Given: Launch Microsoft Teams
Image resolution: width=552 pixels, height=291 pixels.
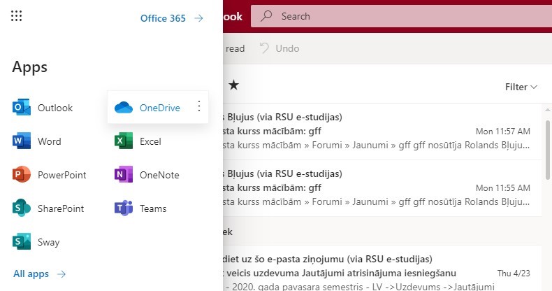Looking at the screenshot, I should tap(142, 208).
